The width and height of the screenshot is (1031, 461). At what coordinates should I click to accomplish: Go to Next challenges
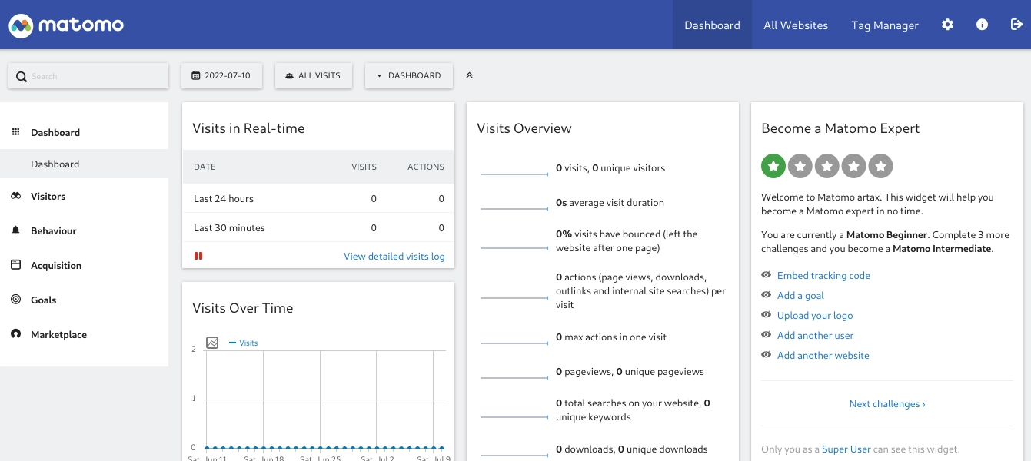(887, 403)
